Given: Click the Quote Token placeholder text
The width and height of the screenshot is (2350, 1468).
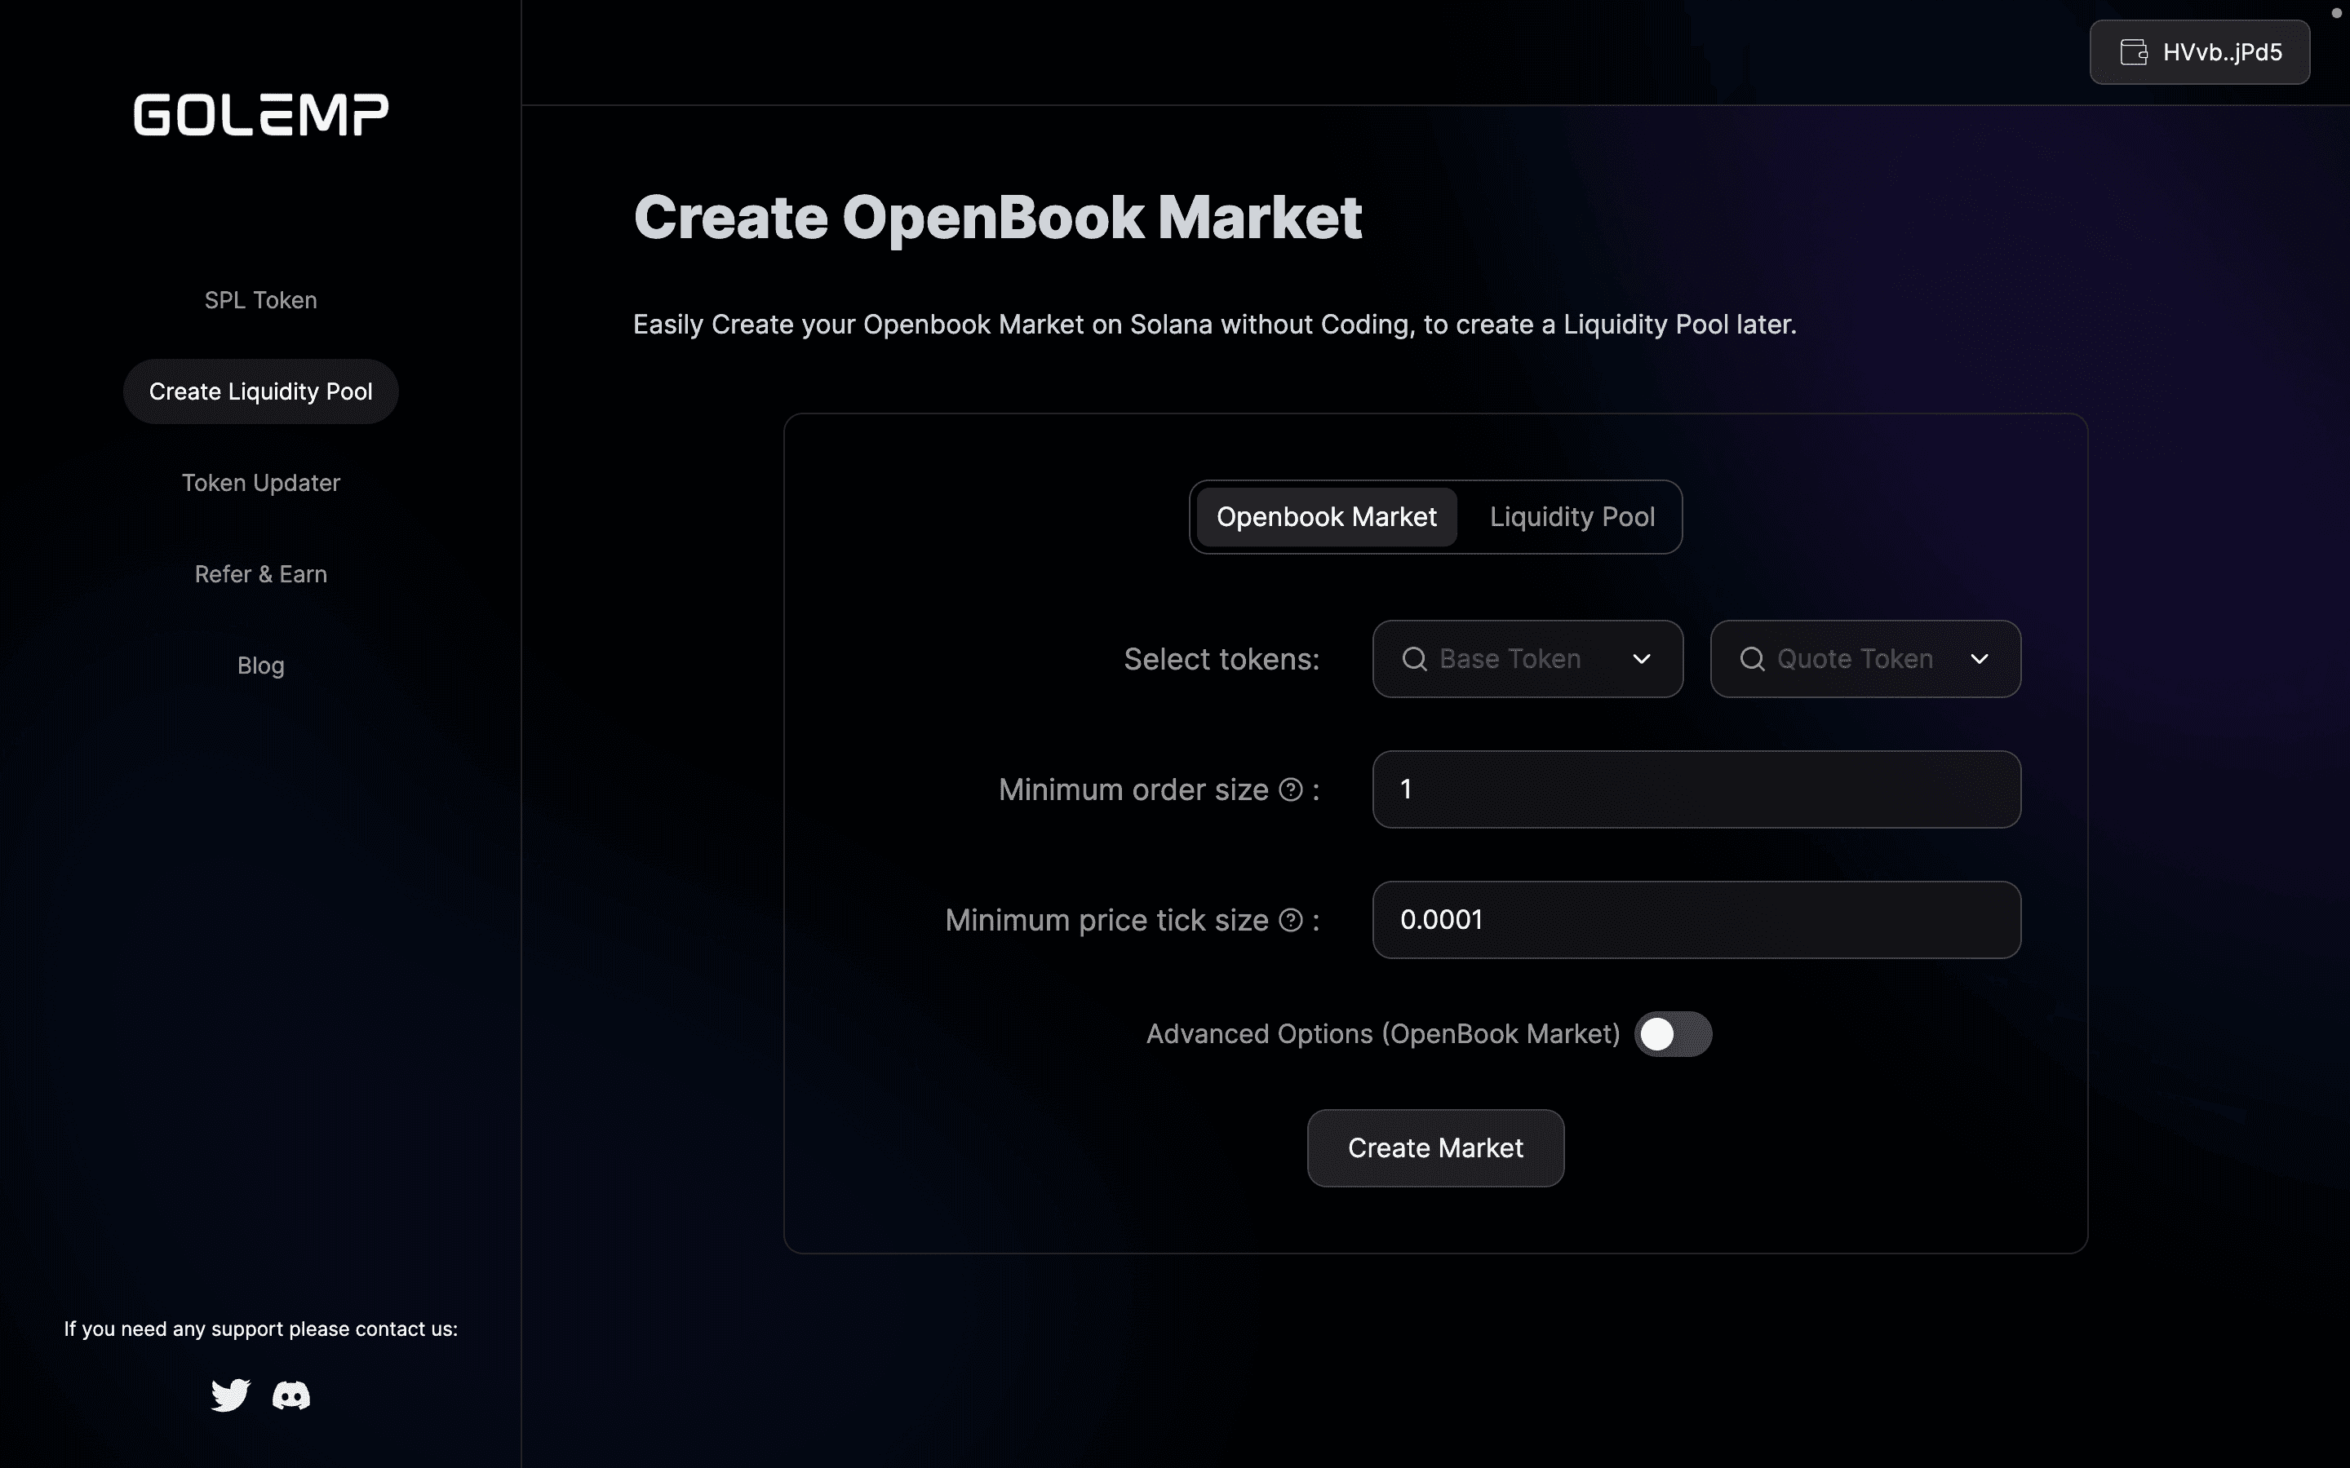Looking at the screenshot, I should pyautogui.click(x=1855, y=659).
